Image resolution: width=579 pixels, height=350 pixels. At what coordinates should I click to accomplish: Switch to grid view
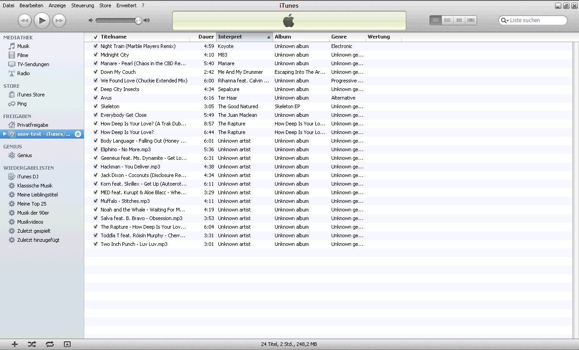[x=459, y=20]
